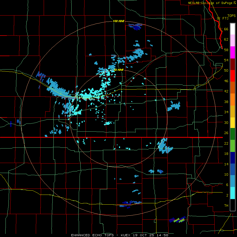This screenshot has width=237, height=237.
Task: Select the 62 legend value
Action: click(226, 39)
